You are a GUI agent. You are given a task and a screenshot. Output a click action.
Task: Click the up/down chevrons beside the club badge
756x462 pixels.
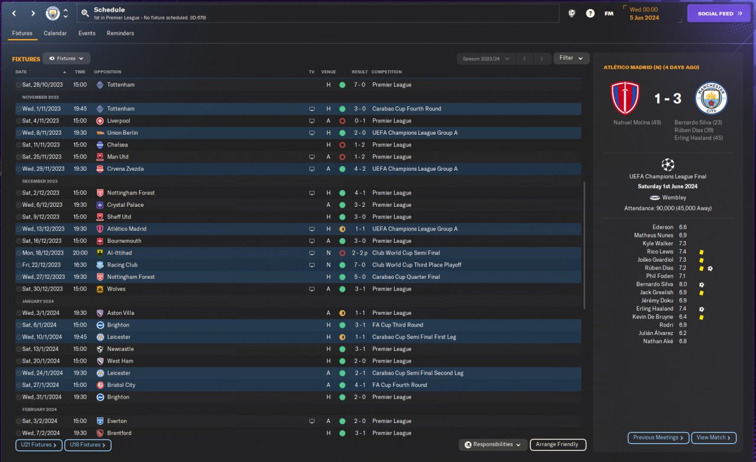click(66, 13)
